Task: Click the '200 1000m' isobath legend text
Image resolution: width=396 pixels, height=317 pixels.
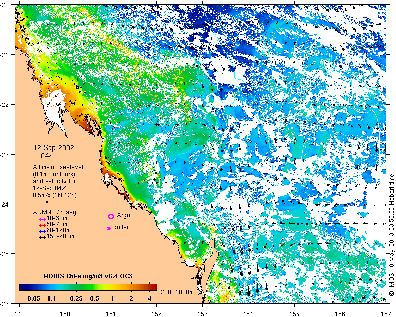Action: (177, 292)
